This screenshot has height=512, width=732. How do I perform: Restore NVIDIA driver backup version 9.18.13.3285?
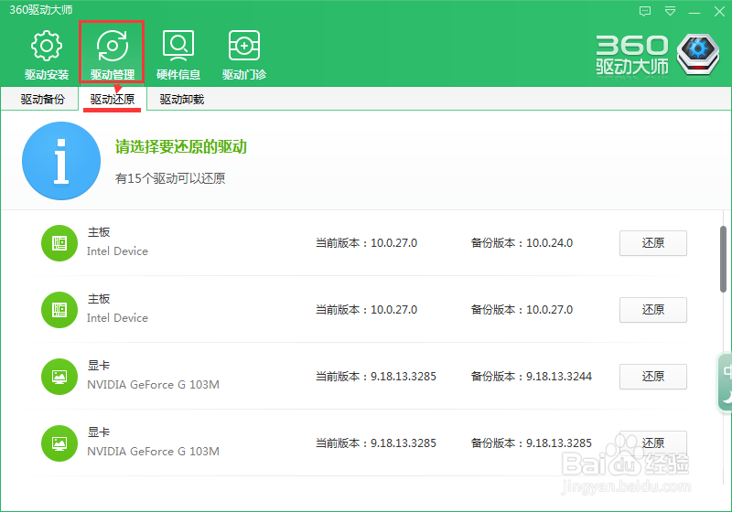point(652,443)
